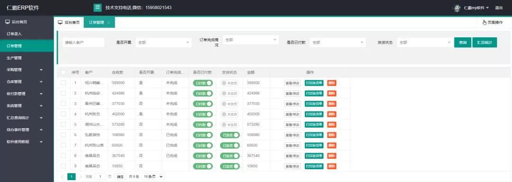
Task: Expand the 软件使用教程 sidebar menu
Action: [x=27, y=142]
